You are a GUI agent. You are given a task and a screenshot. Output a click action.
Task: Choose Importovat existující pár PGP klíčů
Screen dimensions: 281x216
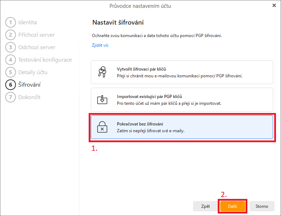pyautogui.click(x=182, y=99)
